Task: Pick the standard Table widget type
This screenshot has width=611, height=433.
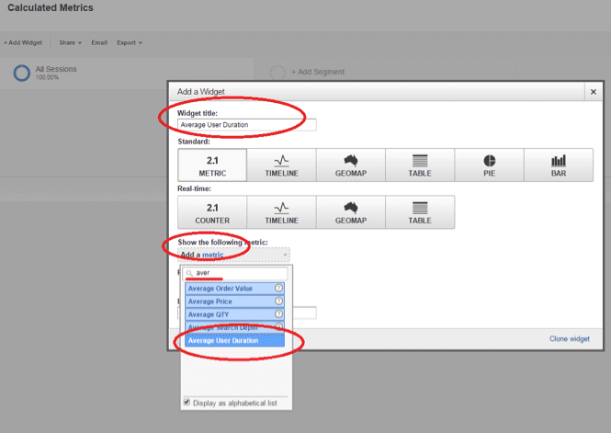Action: click(420, 165)
